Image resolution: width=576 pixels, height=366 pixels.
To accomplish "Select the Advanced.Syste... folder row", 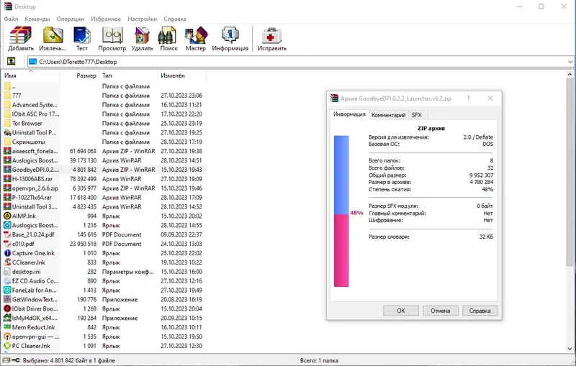I will pos(104,105).
